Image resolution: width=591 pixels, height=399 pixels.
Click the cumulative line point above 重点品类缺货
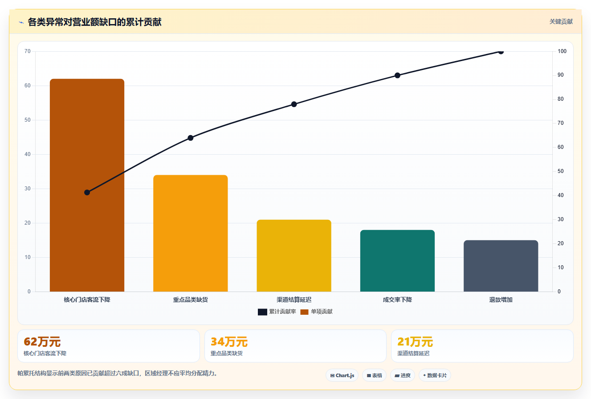(191, 138)
